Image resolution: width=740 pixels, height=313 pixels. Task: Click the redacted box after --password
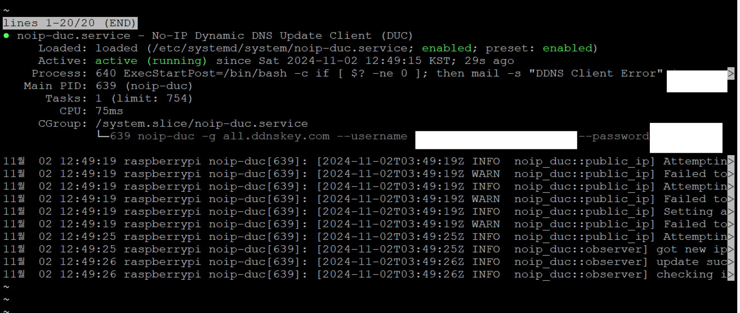tap(686, 138)
